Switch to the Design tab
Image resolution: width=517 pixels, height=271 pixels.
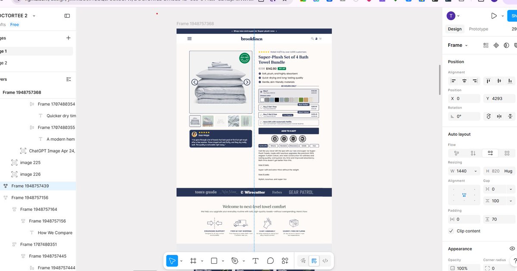coord(455,29)
